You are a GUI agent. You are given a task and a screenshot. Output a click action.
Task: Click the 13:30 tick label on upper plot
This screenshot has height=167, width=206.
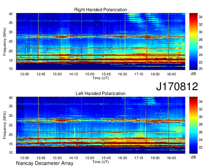click(x=57, y=74)
